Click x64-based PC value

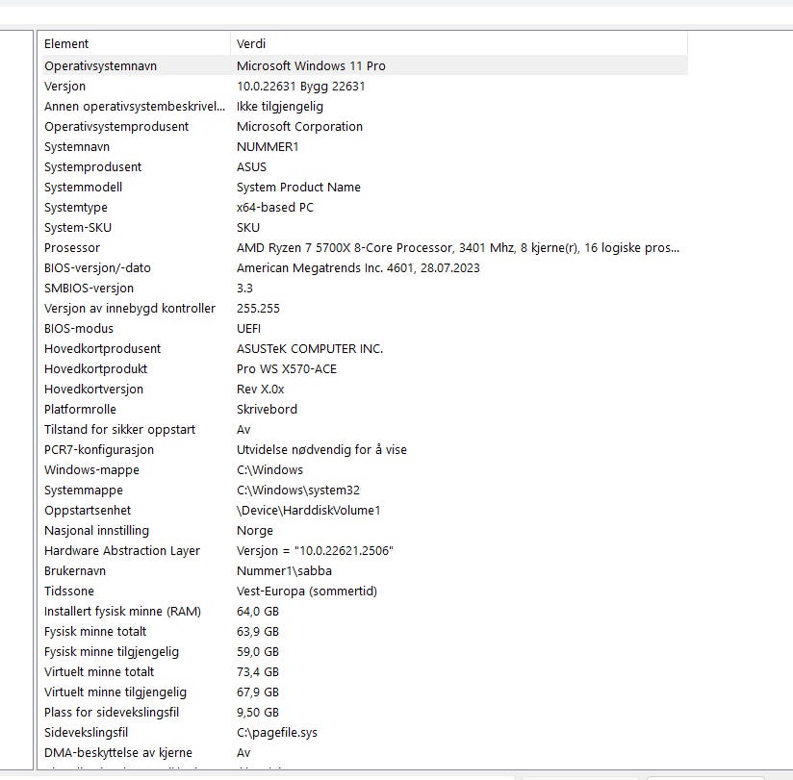point(275,207)
